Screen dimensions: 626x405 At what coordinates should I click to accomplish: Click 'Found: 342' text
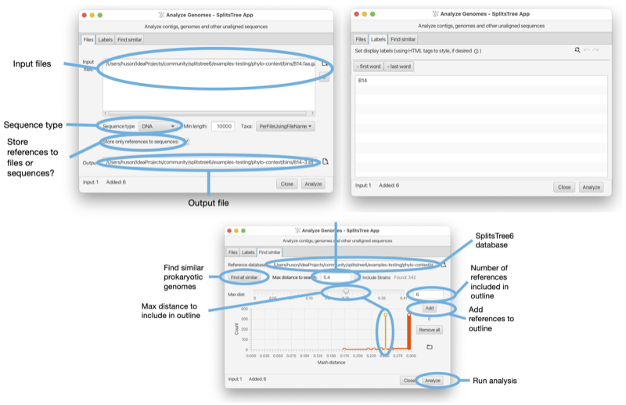point(405,277)
